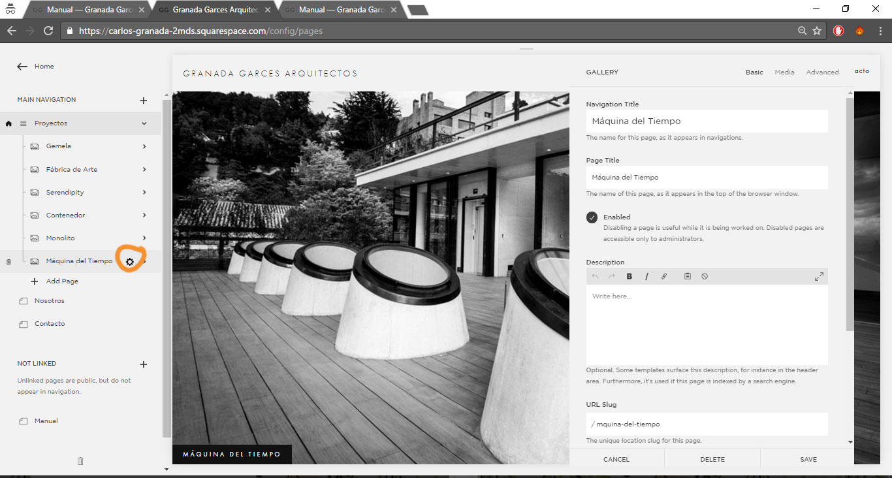
Task: Expand Description editor to fullscreen
Action: point(819,277)
